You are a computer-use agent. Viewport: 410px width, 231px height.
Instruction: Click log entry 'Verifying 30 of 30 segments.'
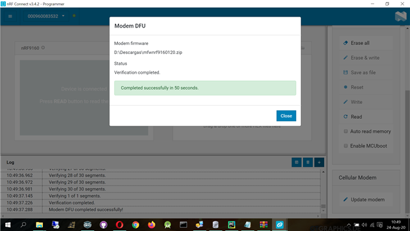point(77,189)
